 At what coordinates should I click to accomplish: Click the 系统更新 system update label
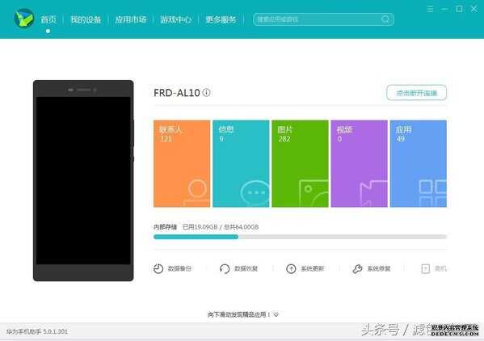(x=313, y=269)
